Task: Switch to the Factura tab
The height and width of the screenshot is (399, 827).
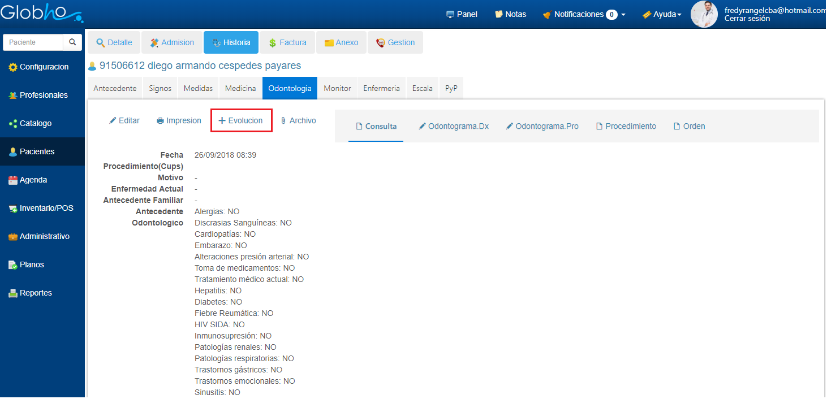Action: pos(287,42)
